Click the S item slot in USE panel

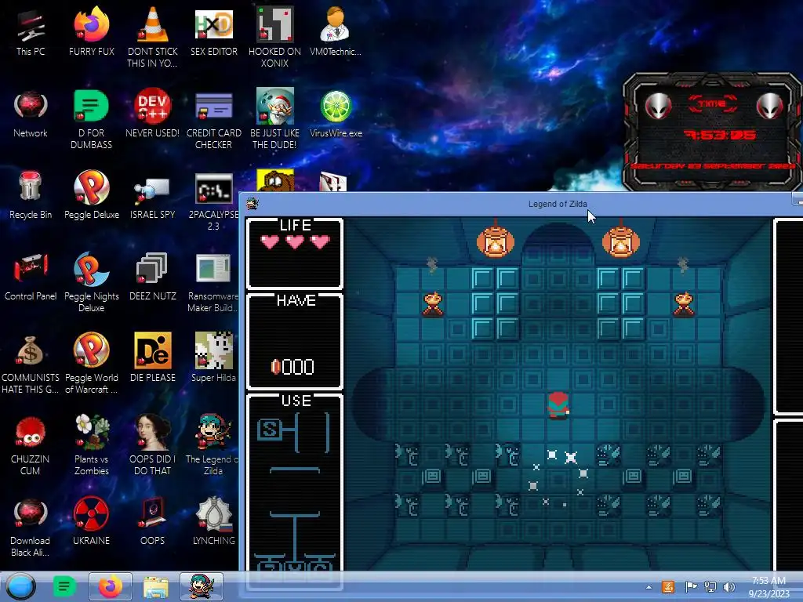tap(268, 430)
